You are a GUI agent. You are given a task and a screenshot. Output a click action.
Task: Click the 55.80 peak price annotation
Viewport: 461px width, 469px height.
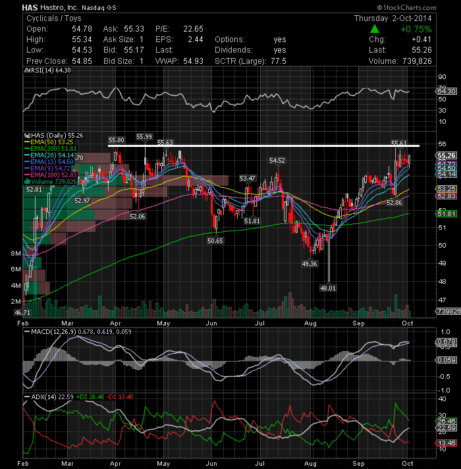point(117,140)
